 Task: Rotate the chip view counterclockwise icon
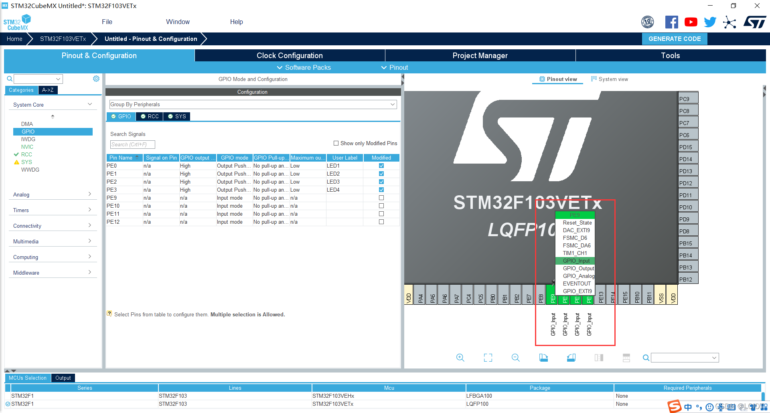pos(571,358)
